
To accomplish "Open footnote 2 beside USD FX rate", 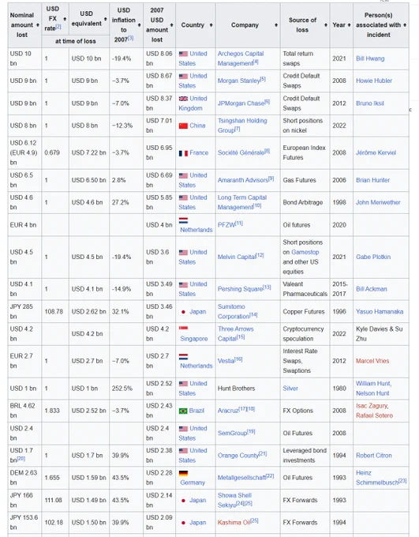I will [x=58, y=27].
